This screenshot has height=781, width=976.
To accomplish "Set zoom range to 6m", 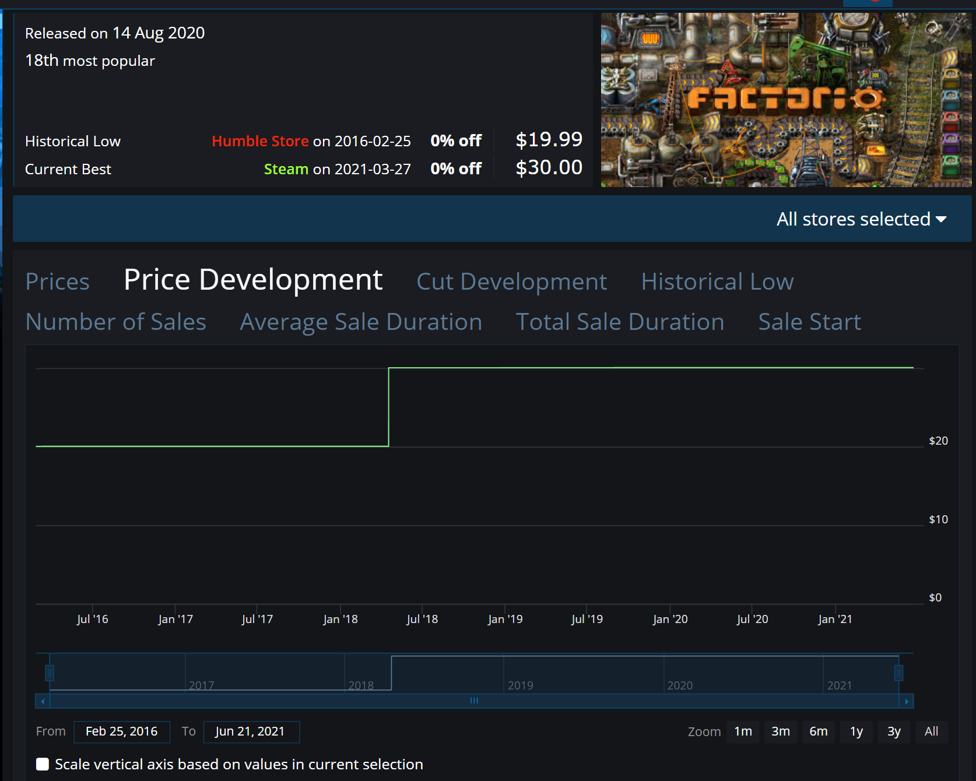I will click(x=819, y=731).
